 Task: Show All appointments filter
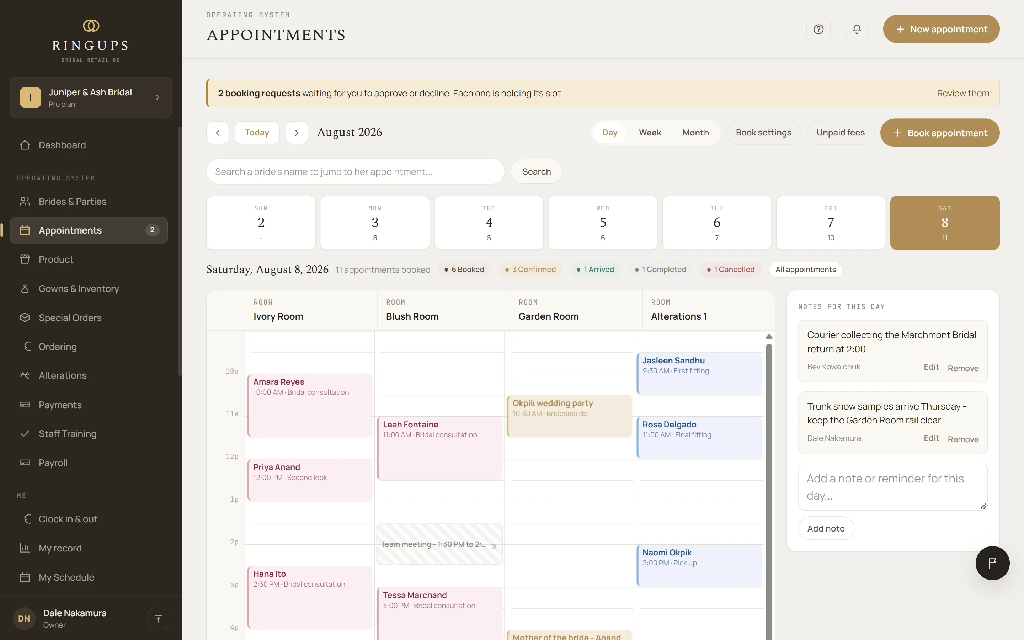click(x=806, y=270)
